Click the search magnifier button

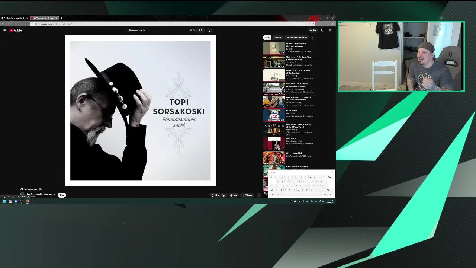(x=200, y=30)
